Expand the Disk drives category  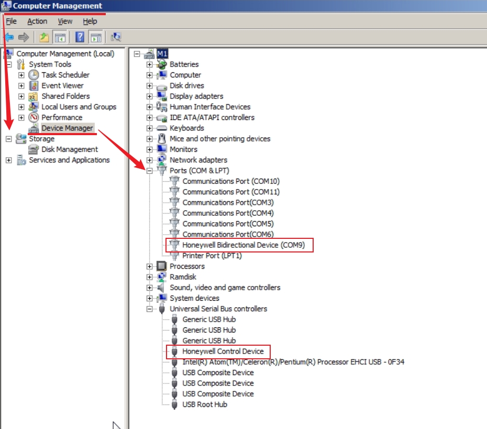pos(149,86)
